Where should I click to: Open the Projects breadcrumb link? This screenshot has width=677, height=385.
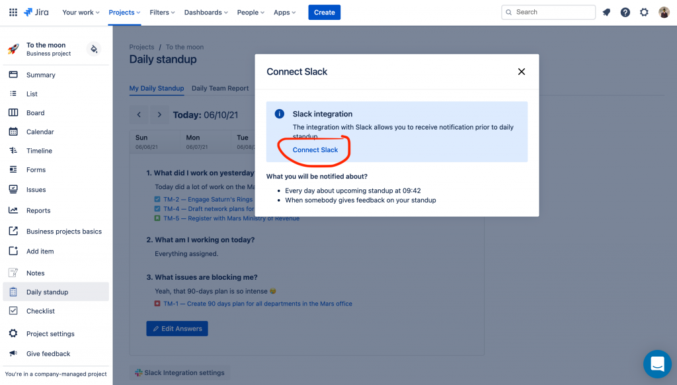tap(141, 47)
